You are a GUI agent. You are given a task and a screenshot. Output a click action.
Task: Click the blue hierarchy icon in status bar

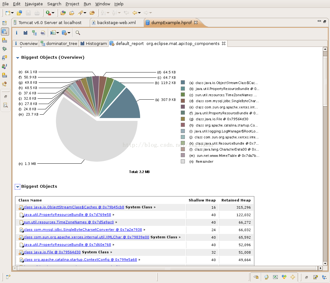324,277
